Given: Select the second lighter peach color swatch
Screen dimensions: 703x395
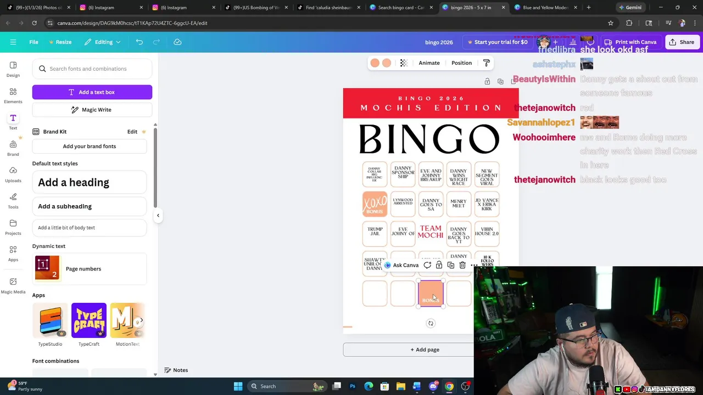Looking at the screenshot, I should pyautogui.click(x=387, y=63).
